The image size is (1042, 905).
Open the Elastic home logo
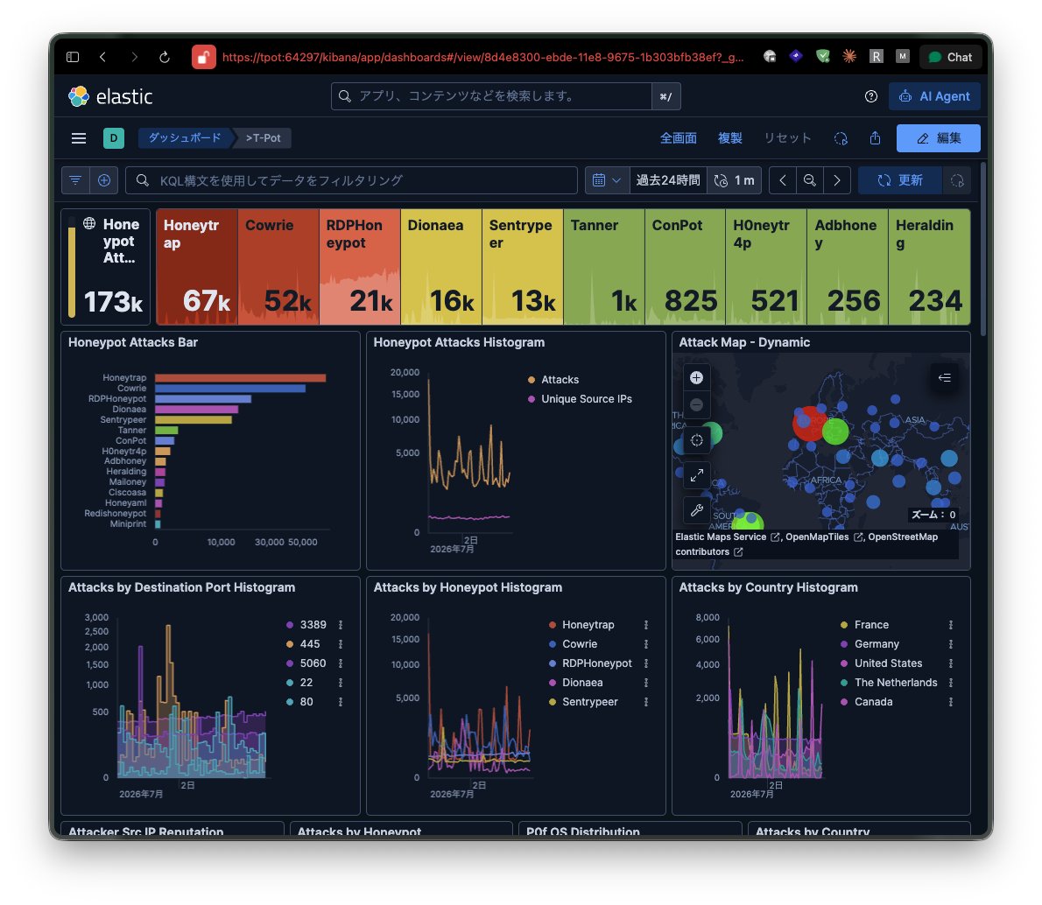coord(111,96)
